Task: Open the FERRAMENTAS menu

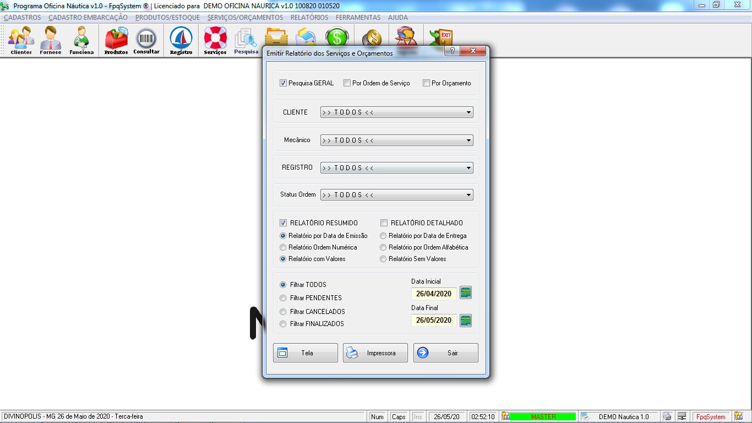Action: point(358,18)
